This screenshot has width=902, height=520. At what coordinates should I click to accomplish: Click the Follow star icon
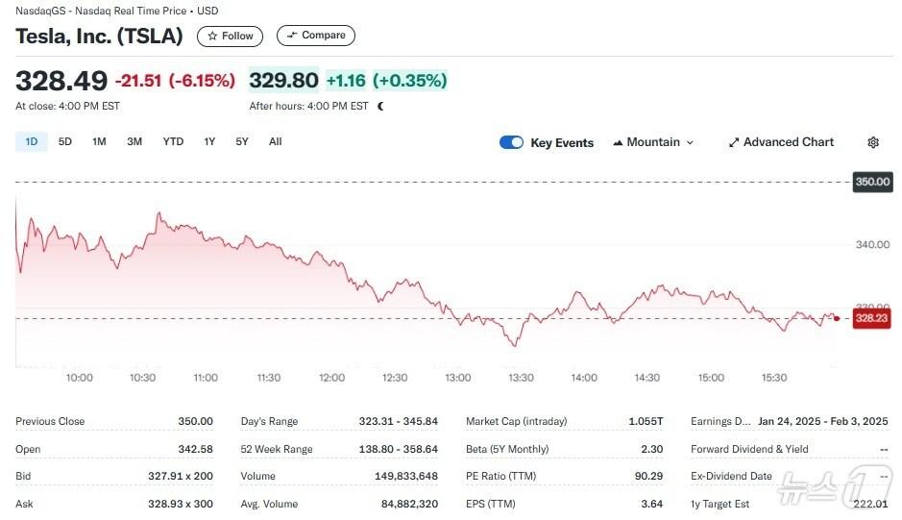[212, 37]
